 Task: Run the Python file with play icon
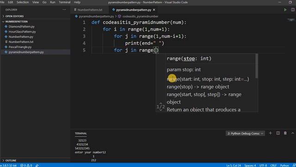click(285, 10)
